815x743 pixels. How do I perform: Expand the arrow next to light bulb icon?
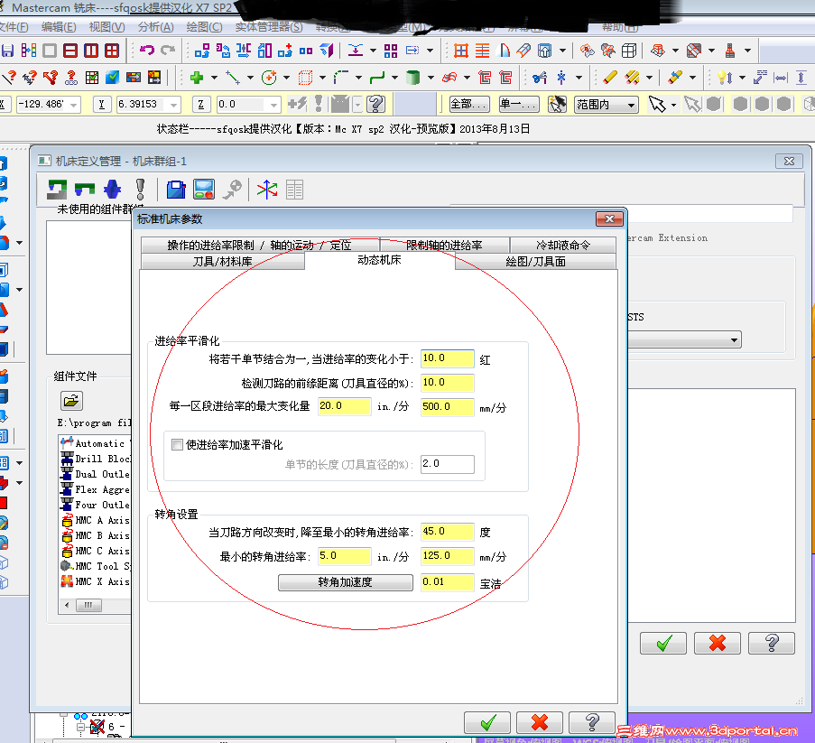coord(742,78)
